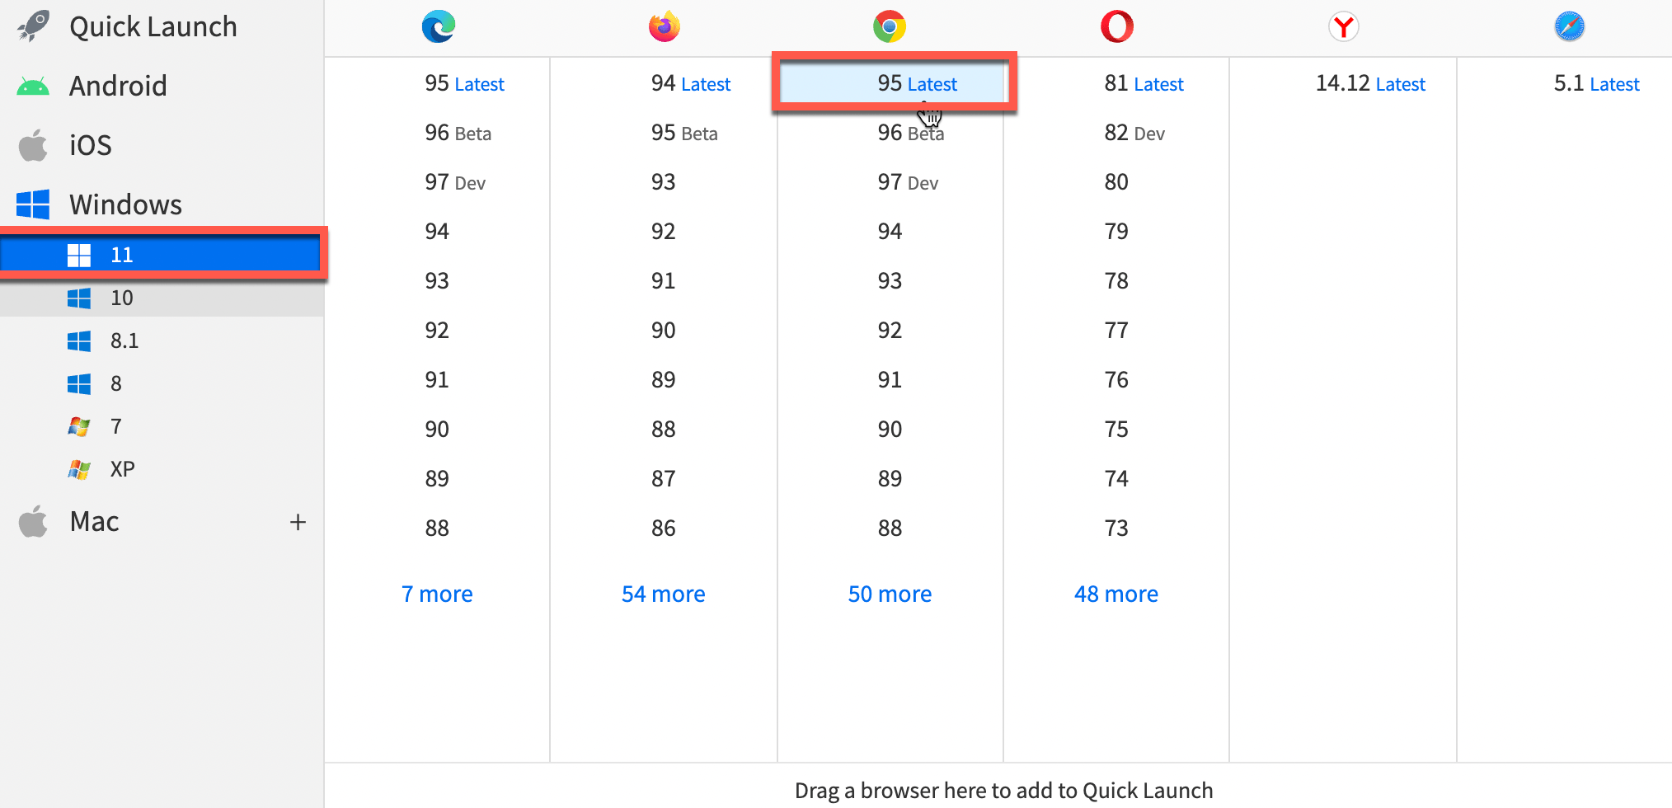Switch to the Windows platform section
This screenshot has width=1672, height=808.
pyautogui.click(x=125, y=204)
